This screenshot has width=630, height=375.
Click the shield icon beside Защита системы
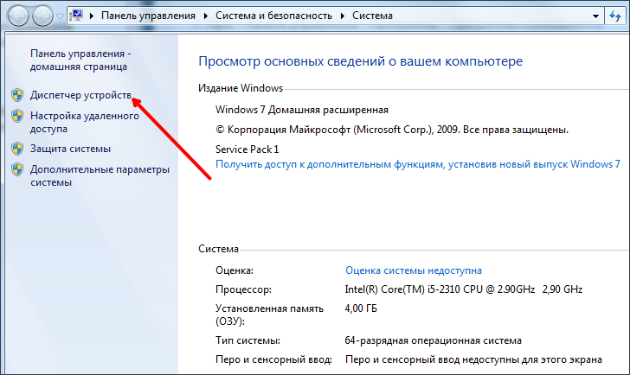17,149
